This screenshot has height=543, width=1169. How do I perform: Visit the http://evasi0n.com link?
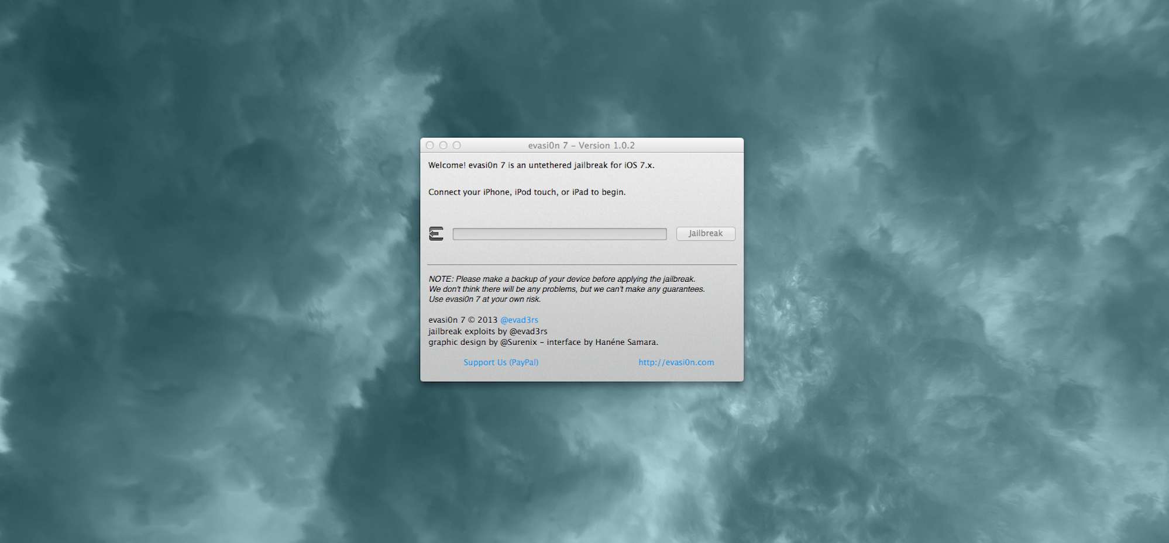click(676, 362)
